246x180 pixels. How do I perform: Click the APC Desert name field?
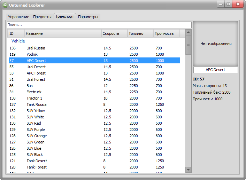tap(215, 70)
